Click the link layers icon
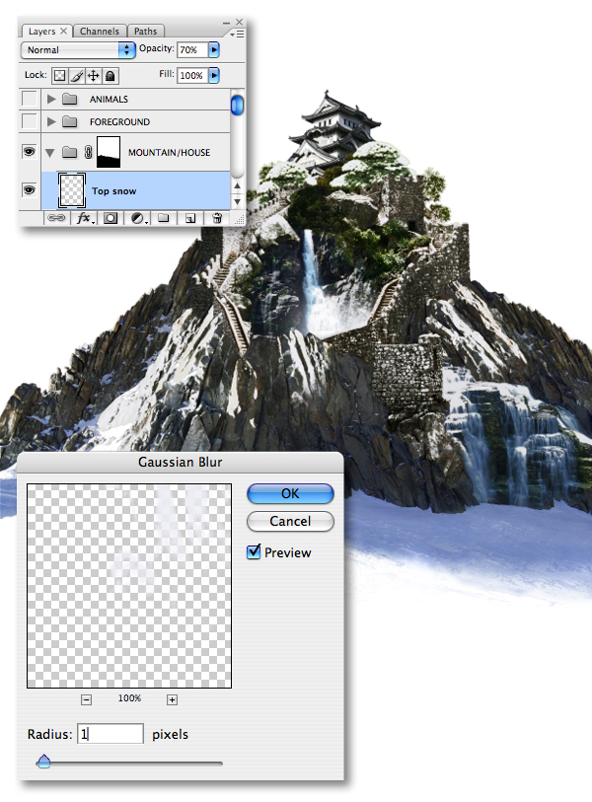Image resolution: width=592 pixels, height=802 pixels. pyautogui.click(x=56, y=218)
